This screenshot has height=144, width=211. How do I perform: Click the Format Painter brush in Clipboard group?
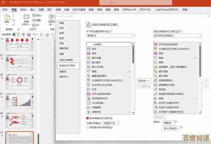point(13,25)
